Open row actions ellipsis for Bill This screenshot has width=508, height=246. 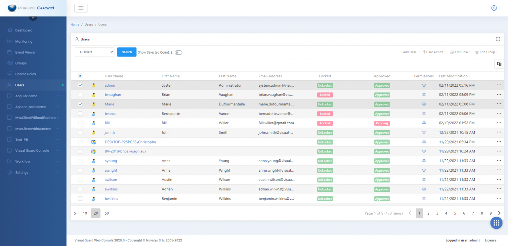click(x=499, y=123)
